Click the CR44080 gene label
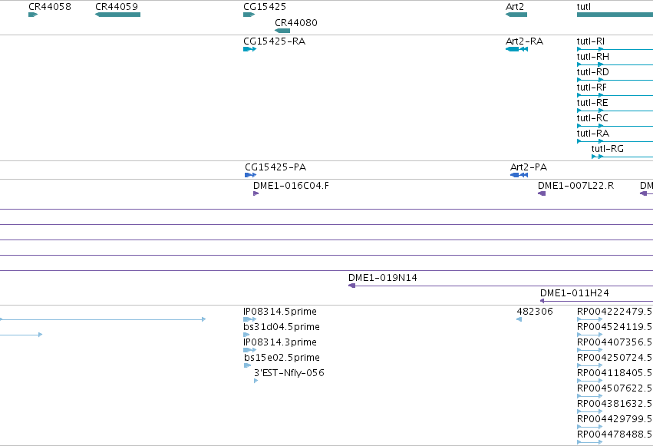This screenshot has width=653, height=446. click(x=295, y=23)
